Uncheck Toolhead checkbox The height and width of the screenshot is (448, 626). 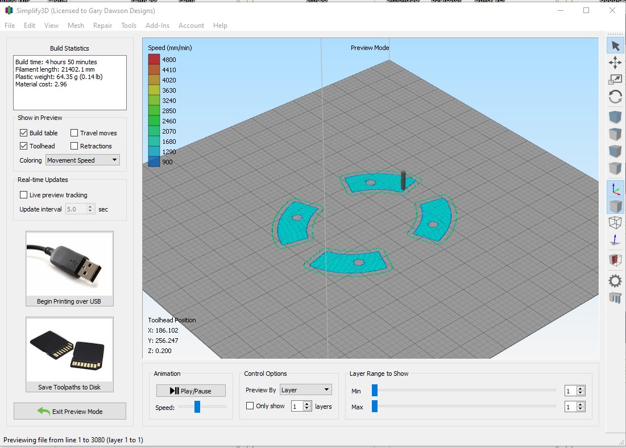(x=23, y=146)
